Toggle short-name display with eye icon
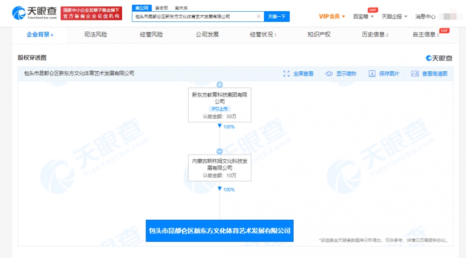 341,74
